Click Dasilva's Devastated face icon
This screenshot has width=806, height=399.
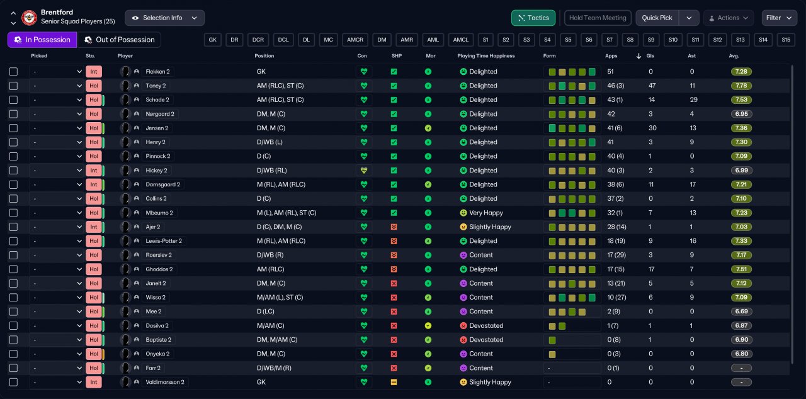coord(463,326)
